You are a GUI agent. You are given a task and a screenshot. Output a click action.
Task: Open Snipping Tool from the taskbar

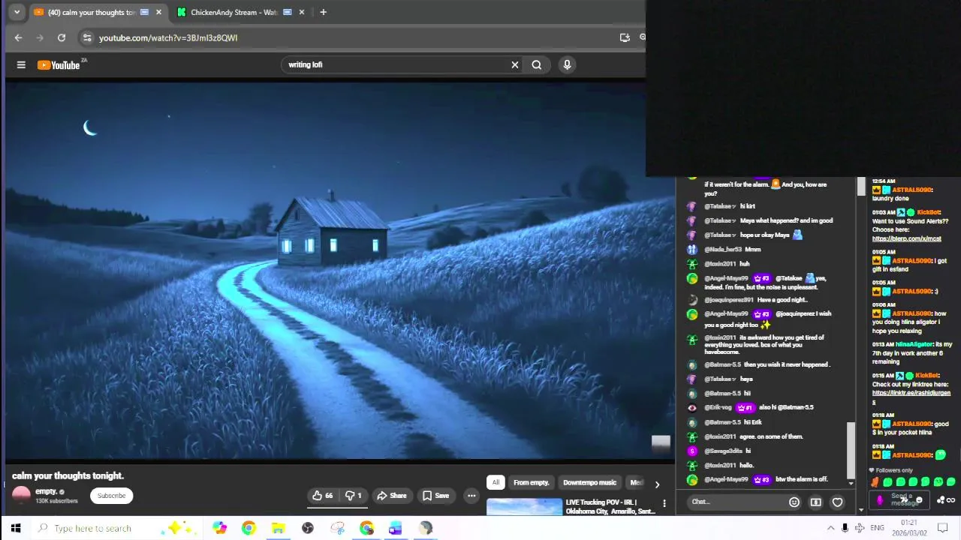coord(337,529)
